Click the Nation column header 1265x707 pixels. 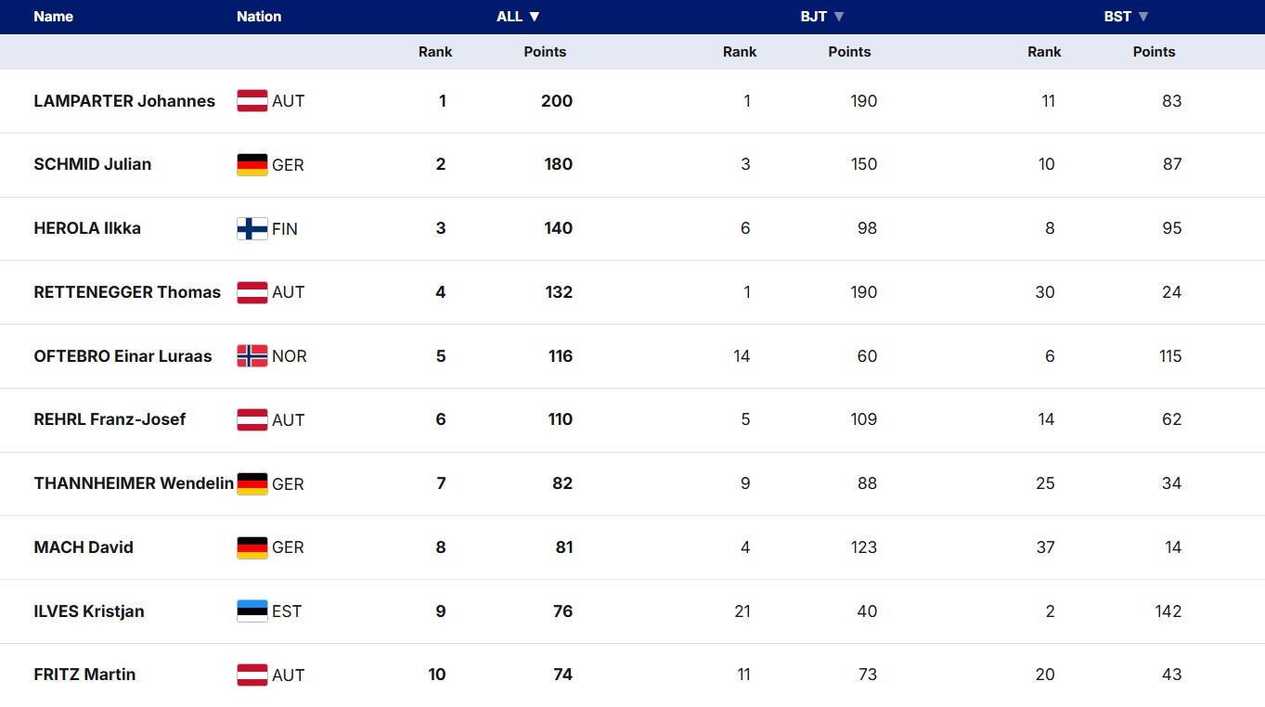tap(259, 17)
